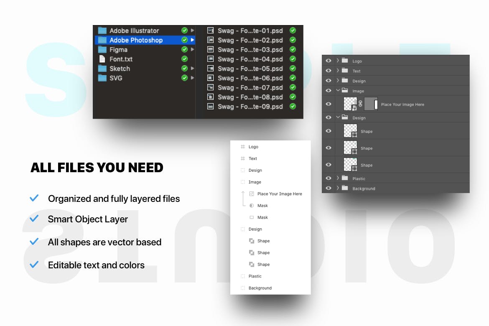Click the Font.txt document icon
Viewport: 489px width, 326px height.
pyautogui.click(x=102, y=59)
